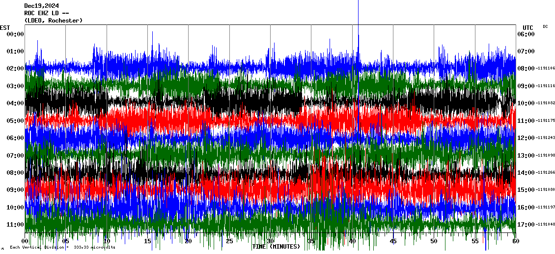The image size is (555, 254).
Task: Click the 09:00 EST row label
Action: (15, 190)
